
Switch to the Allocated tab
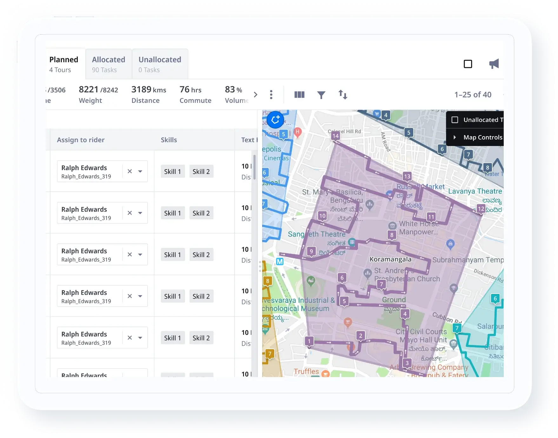(109, 64)
